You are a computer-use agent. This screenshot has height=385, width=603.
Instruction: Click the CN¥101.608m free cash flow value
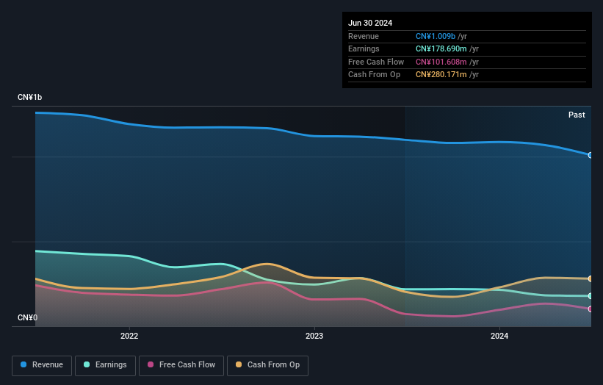click(x=441, y=62)
